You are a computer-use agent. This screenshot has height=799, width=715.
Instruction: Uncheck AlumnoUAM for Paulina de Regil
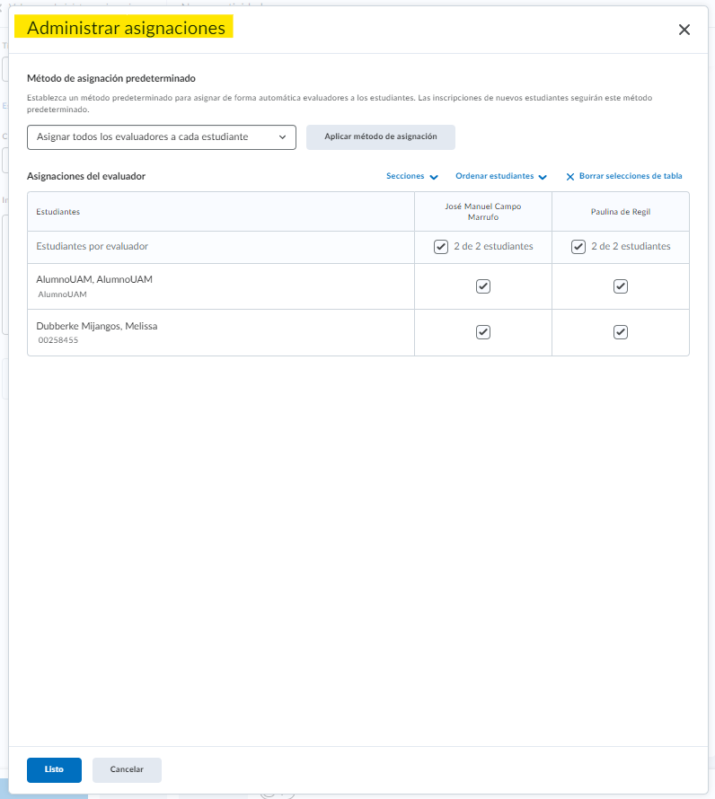pos(620,286)
